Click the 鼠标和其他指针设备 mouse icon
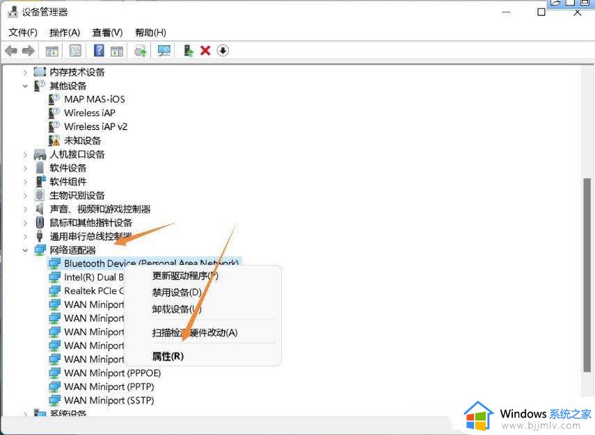The width and height of the screenshot is (595, 435). (40, 222)
